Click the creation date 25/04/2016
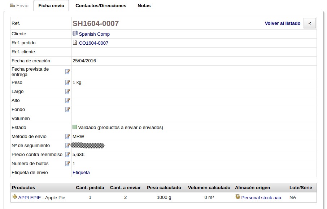The height and width of the screenshot is (209, 327). 84,61
